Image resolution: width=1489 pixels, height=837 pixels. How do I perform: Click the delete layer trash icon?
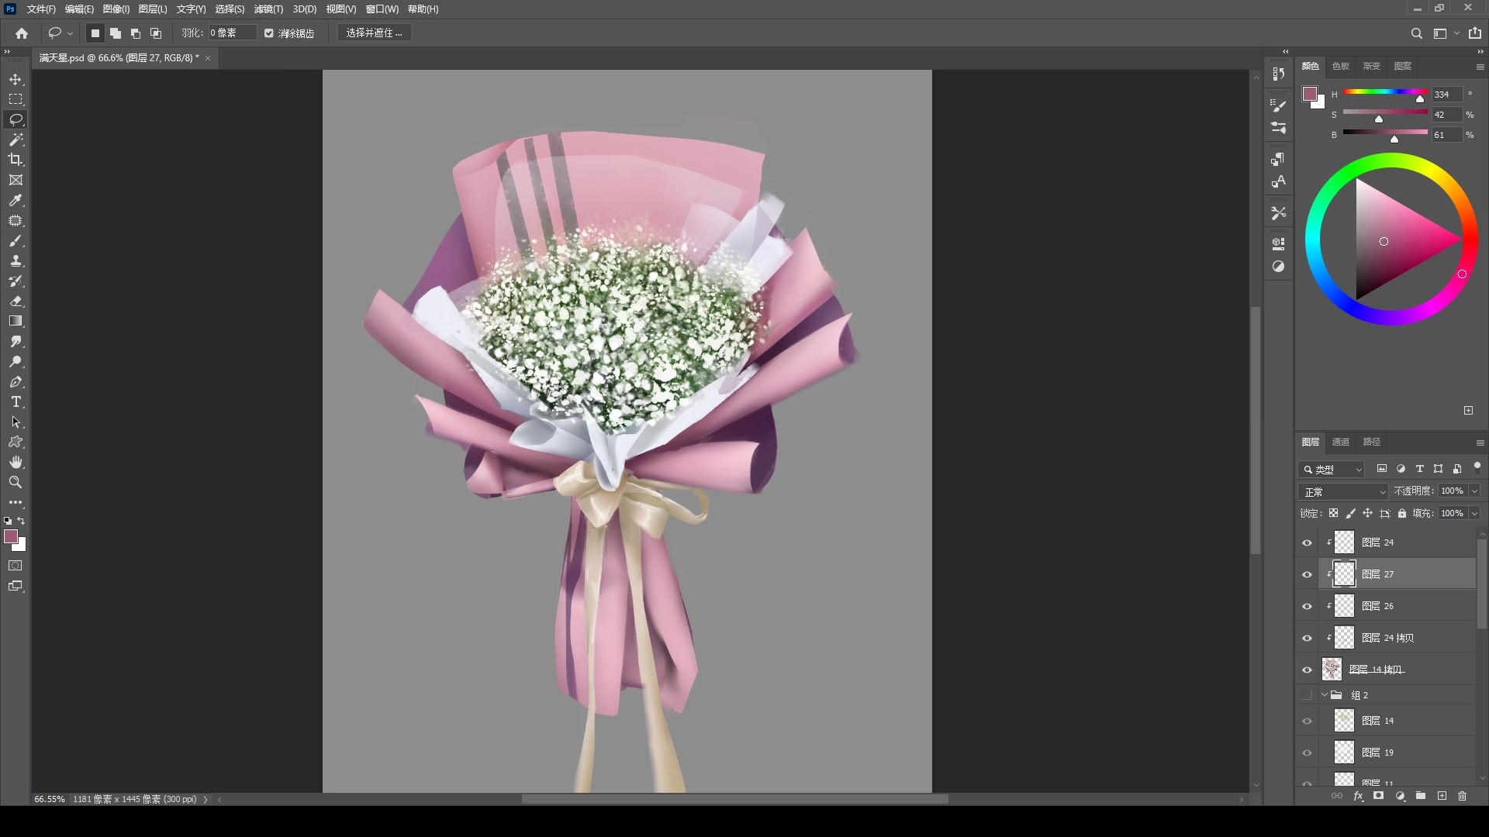coord(1462,796)
